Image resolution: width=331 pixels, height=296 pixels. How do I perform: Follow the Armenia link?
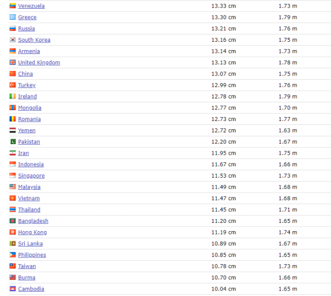click(x=29, y=51)
